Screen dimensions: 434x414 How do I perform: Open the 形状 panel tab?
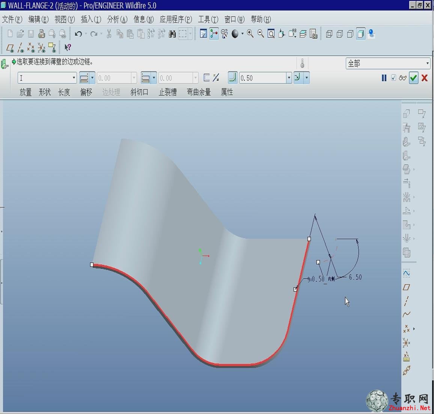pos(45,92)
